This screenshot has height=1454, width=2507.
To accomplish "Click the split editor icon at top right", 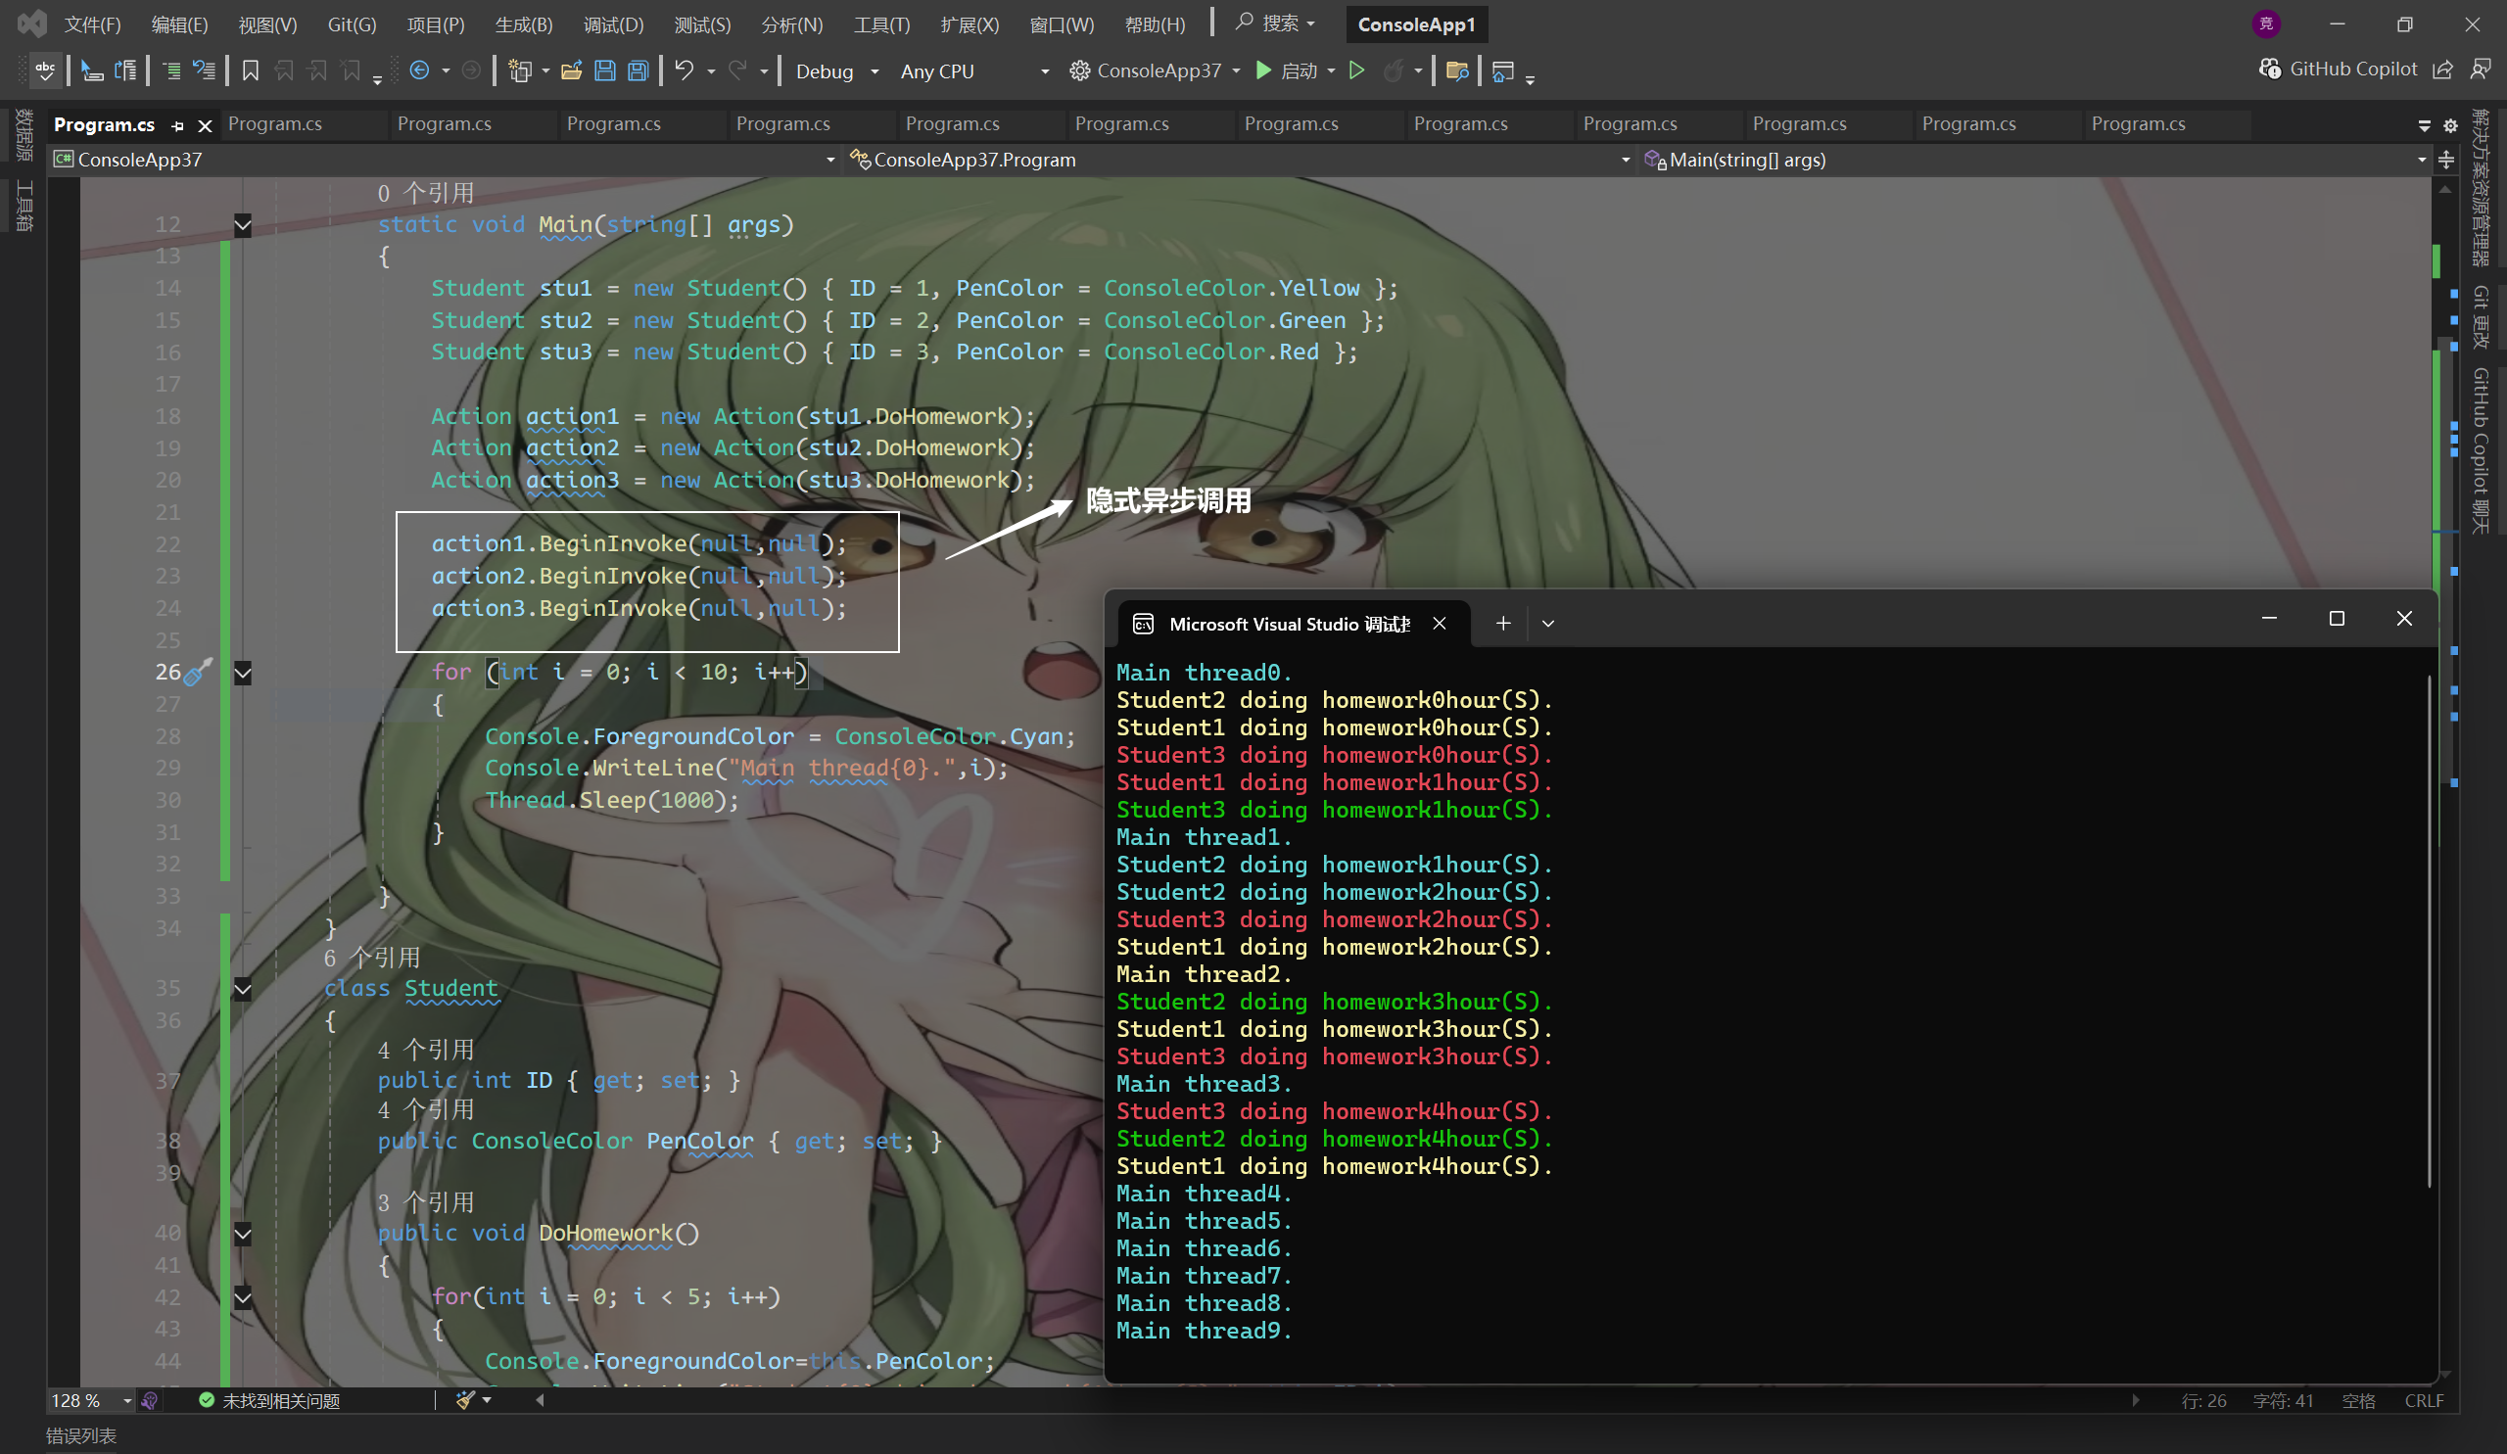I will pos(2446,160).
